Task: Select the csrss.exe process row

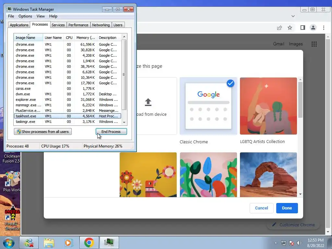Action: 67,89
